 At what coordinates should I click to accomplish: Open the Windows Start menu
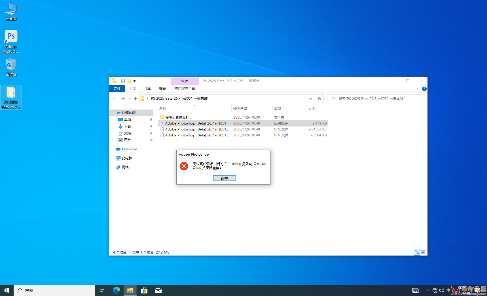point(7,290)
